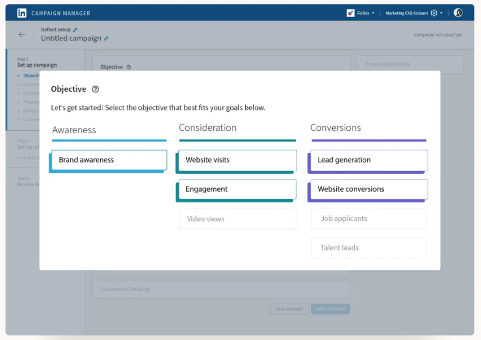Edit the Untitled campaign name pencil icon

tap(106, 39)
